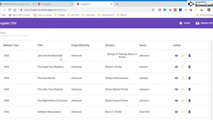Click the site lock icon in address bar
This screenshot has width=213, height=120.
tap(21, 10)
